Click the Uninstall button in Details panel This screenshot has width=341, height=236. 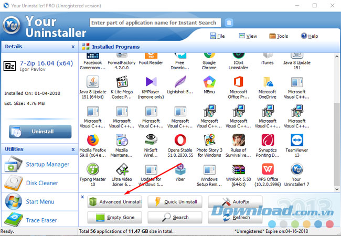click(40, 132)
